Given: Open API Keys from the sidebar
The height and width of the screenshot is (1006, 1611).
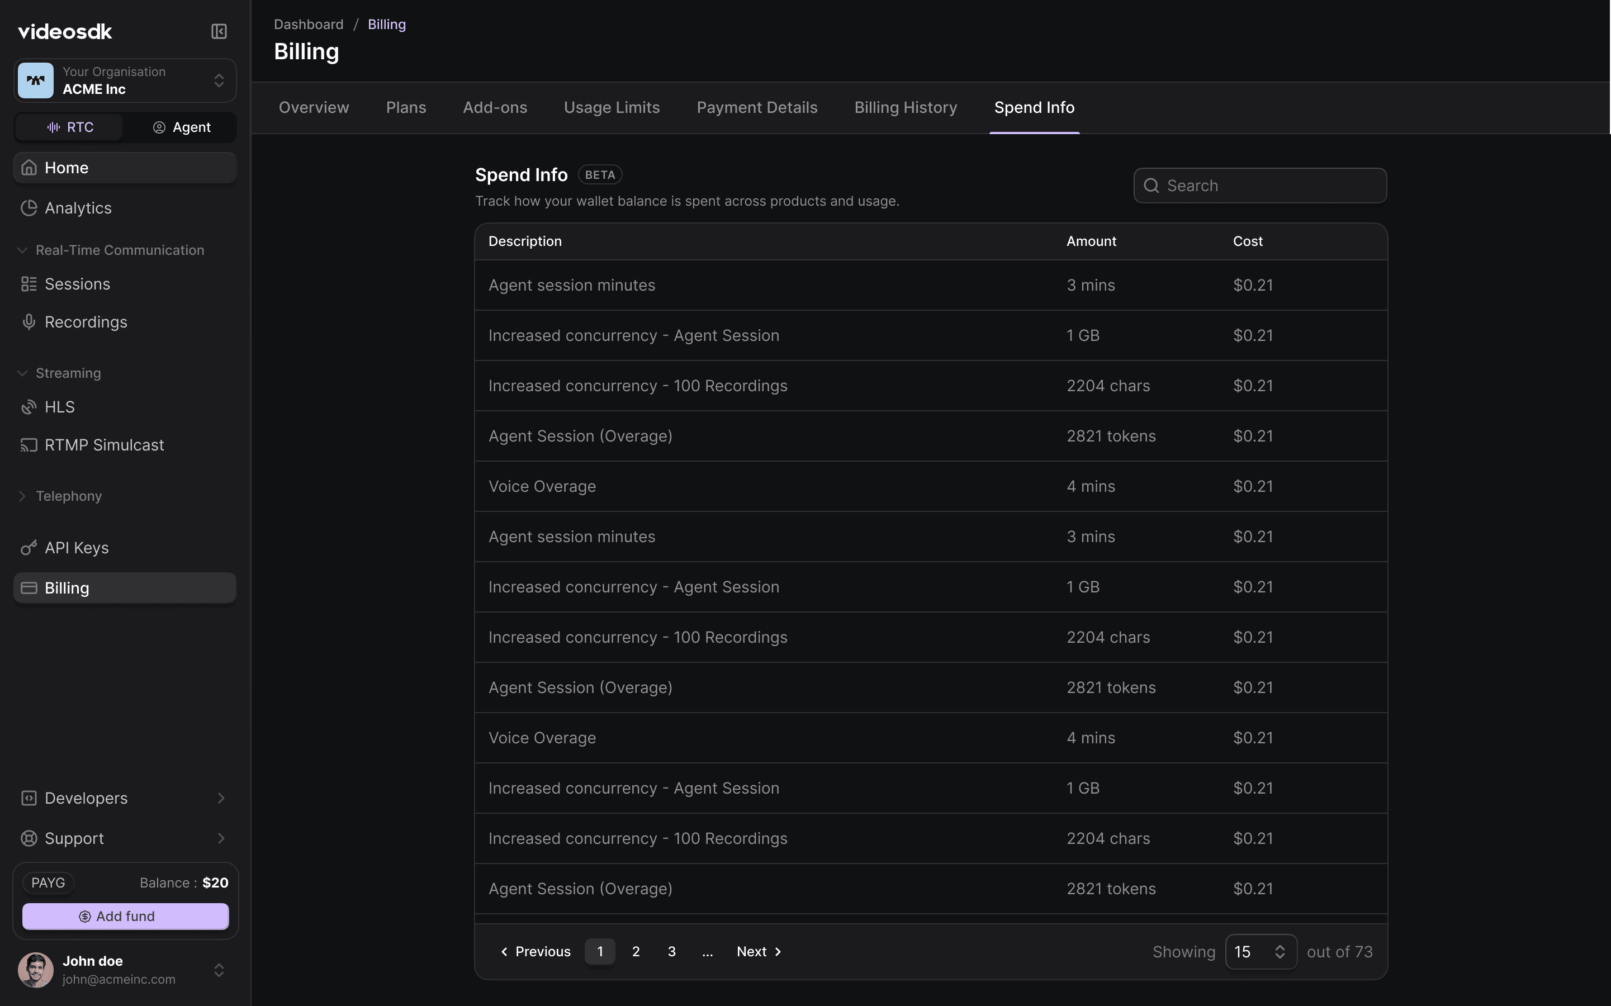Looking at the screenshot, I should pyautogui.click(x=77, y=548).
